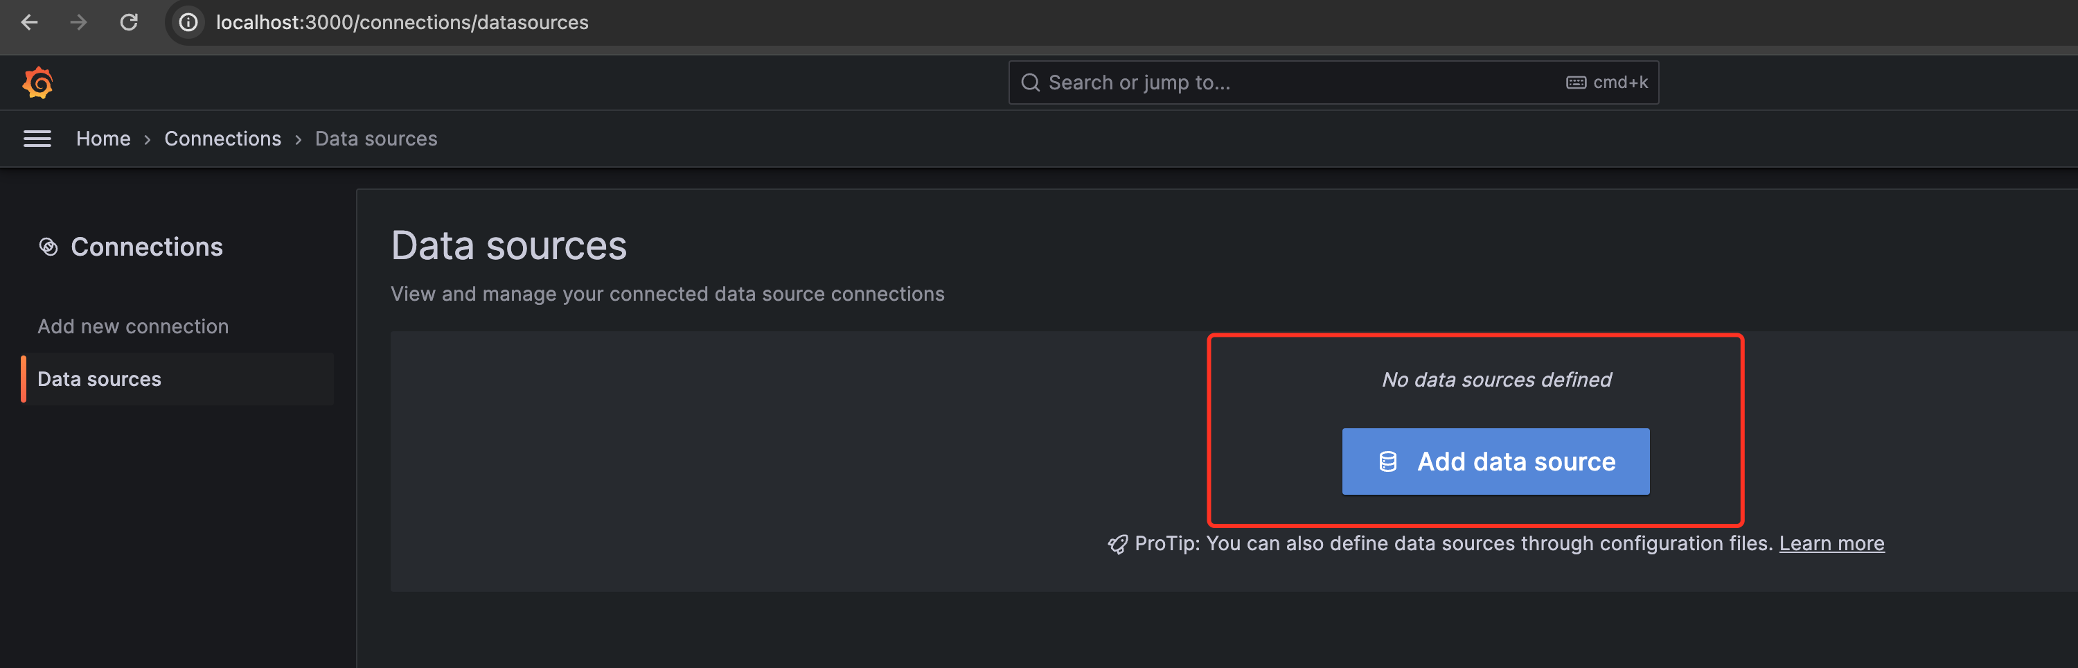Reload the page with refresh icon

pyautogui.click(x=128, y=21)
